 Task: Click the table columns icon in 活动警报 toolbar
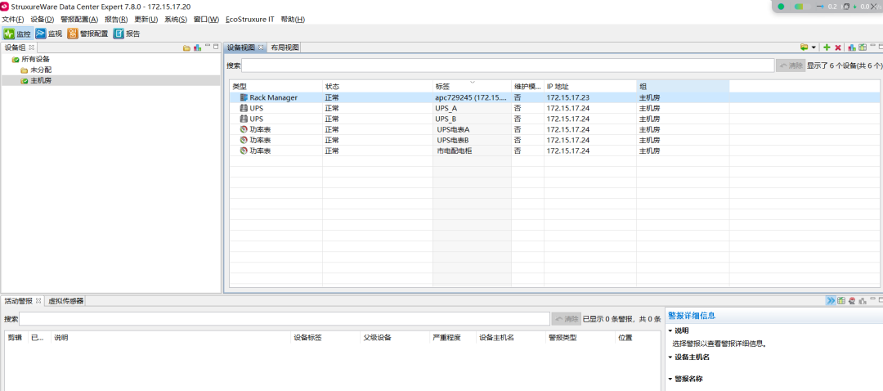coord(841,301)
